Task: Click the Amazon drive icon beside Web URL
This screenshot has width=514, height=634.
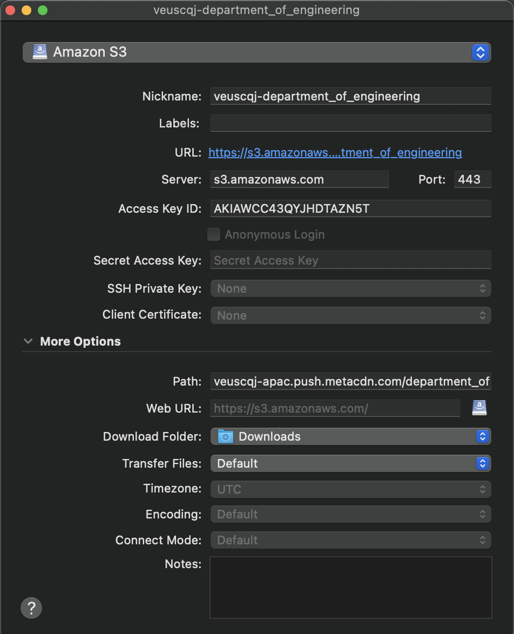Action: (479, 408)
